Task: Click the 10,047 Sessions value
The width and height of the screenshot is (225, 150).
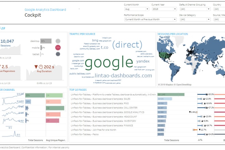Action: 7,41
